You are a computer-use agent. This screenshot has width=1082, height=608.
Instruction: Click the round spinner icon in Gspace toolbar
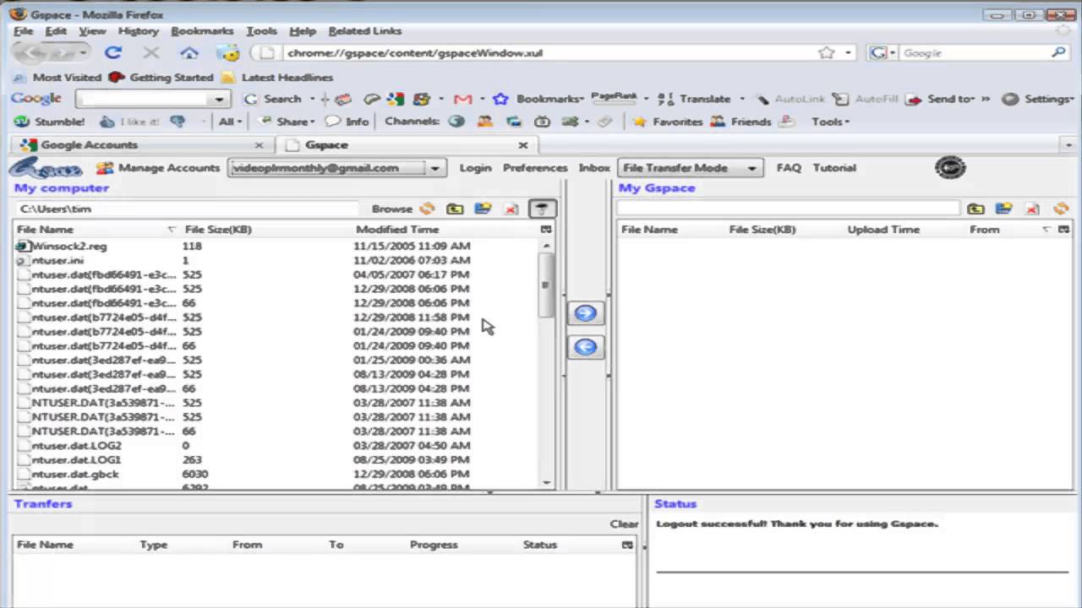(x=950, y=167)
